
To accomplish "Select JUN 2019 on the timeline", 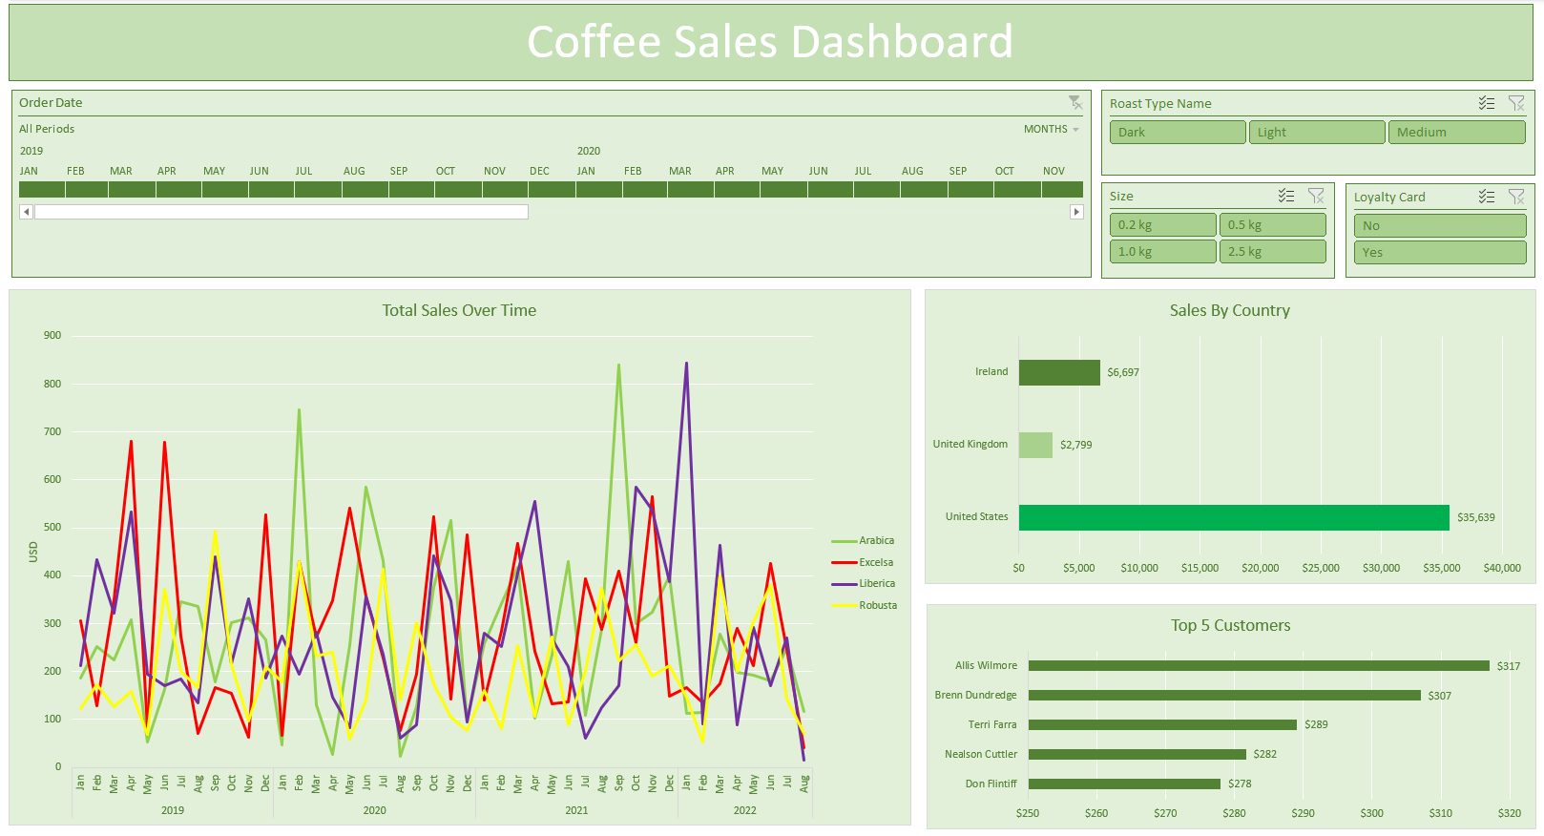I will [x=272, y=189].
